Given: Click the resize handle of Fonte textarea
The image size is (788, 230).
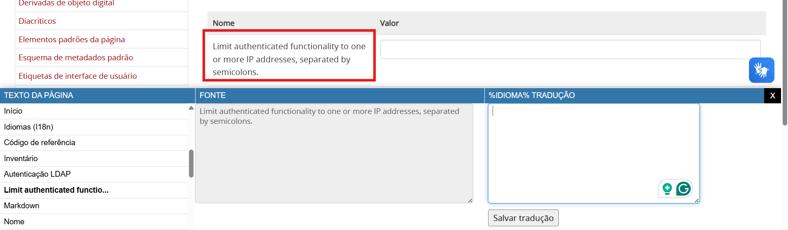Looking at the screenshot, I should (x=470, y=200).
